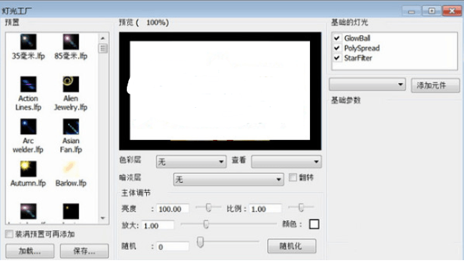Image resolution: width=464 pixels, height=263 pixels.
Task: Select the Barlow.lfp preset icon
Action: click(71, 169)
